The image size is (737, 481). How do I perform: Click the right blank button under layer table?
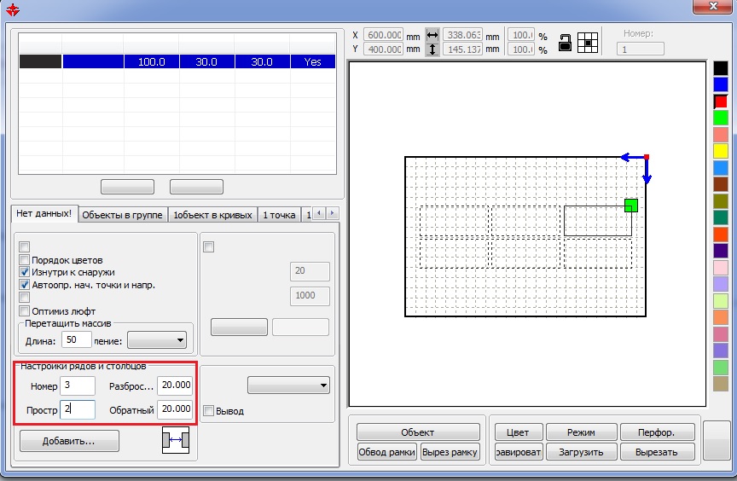pos(196,187)
